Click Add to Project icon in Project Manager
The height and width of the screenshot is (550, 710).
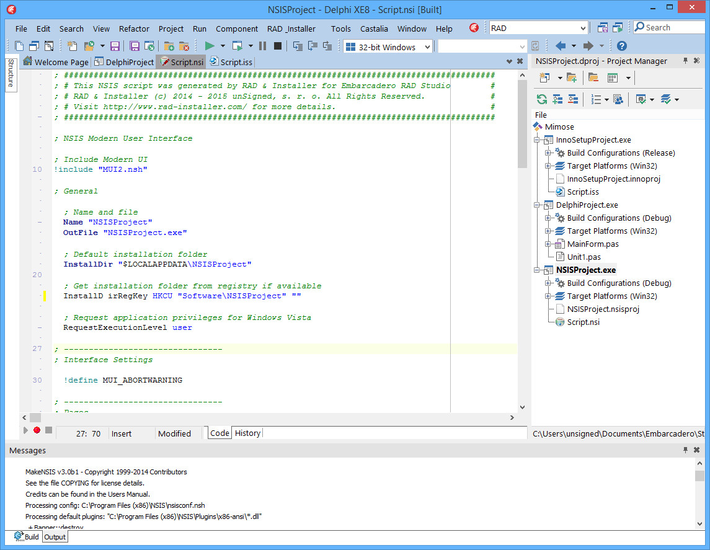572,78
